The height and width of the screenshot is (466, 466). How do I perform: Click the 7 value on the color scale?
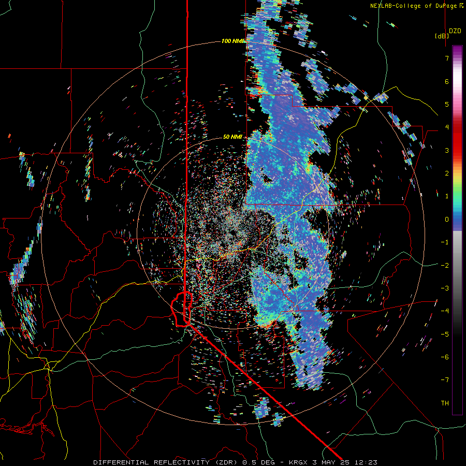pos(447,58)
